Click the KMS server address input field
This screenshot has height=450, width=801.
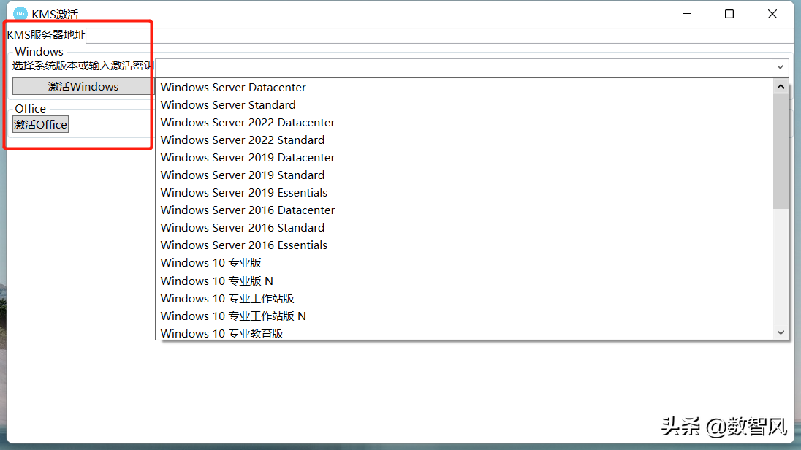[x=440, y=35]
